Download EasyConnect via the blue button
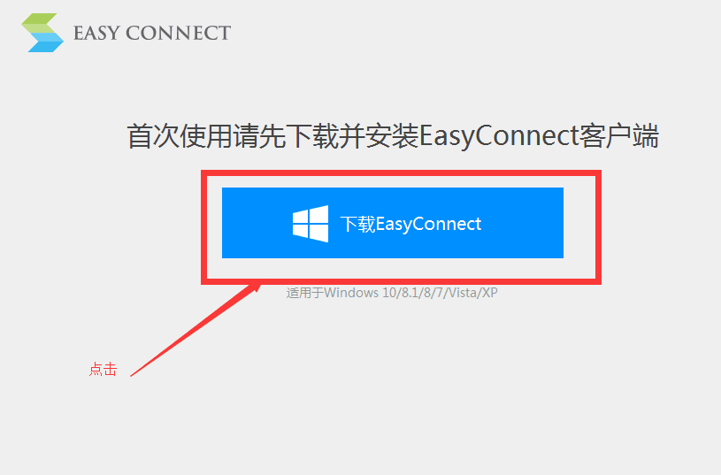Screen dimensions: 721x475 pos(393,223)
